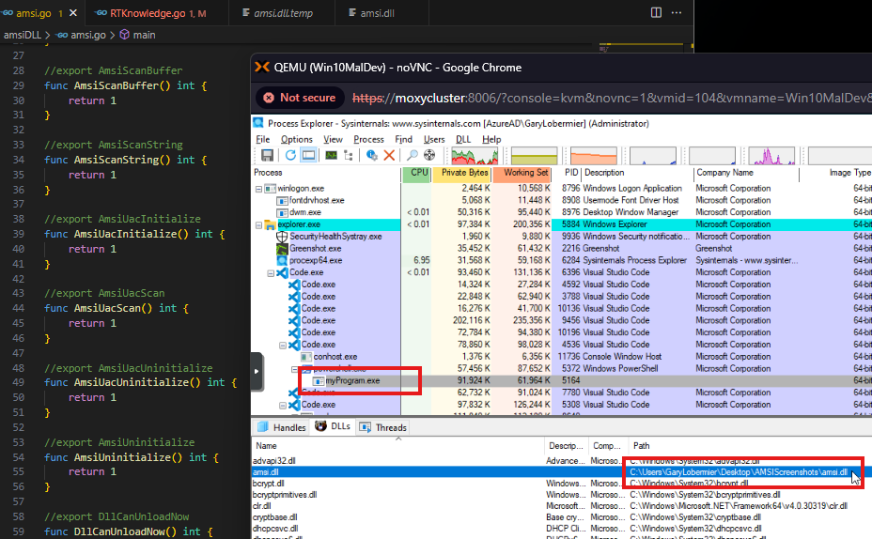
Task: Open the Help menu
Action: tap(491, 139)
